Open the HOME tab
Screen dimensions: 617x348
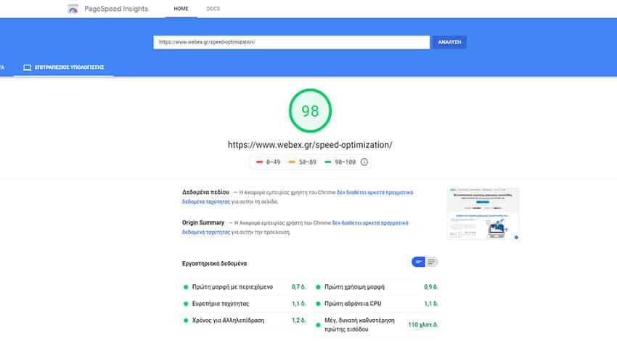[x=181, y=9]
